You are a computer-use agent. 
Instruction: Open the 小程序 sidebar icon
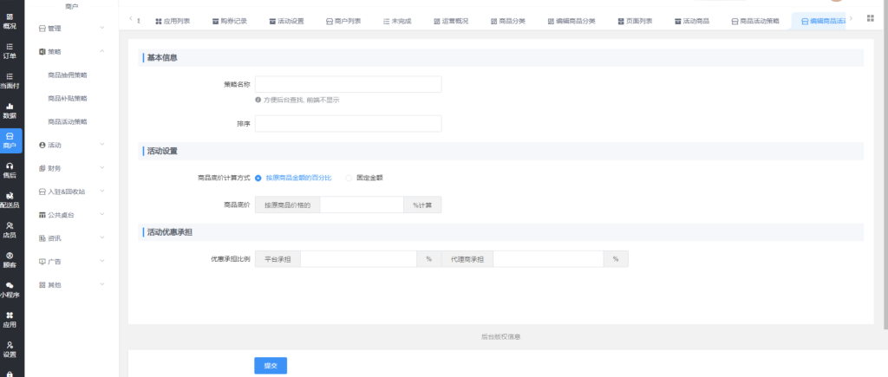[x=10, y=289]
